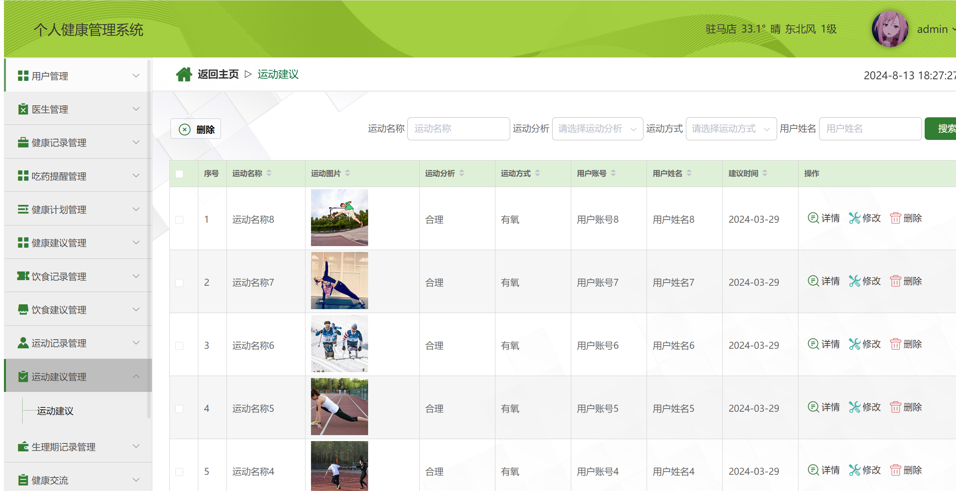Click the 用户姓名 search input

870,129
